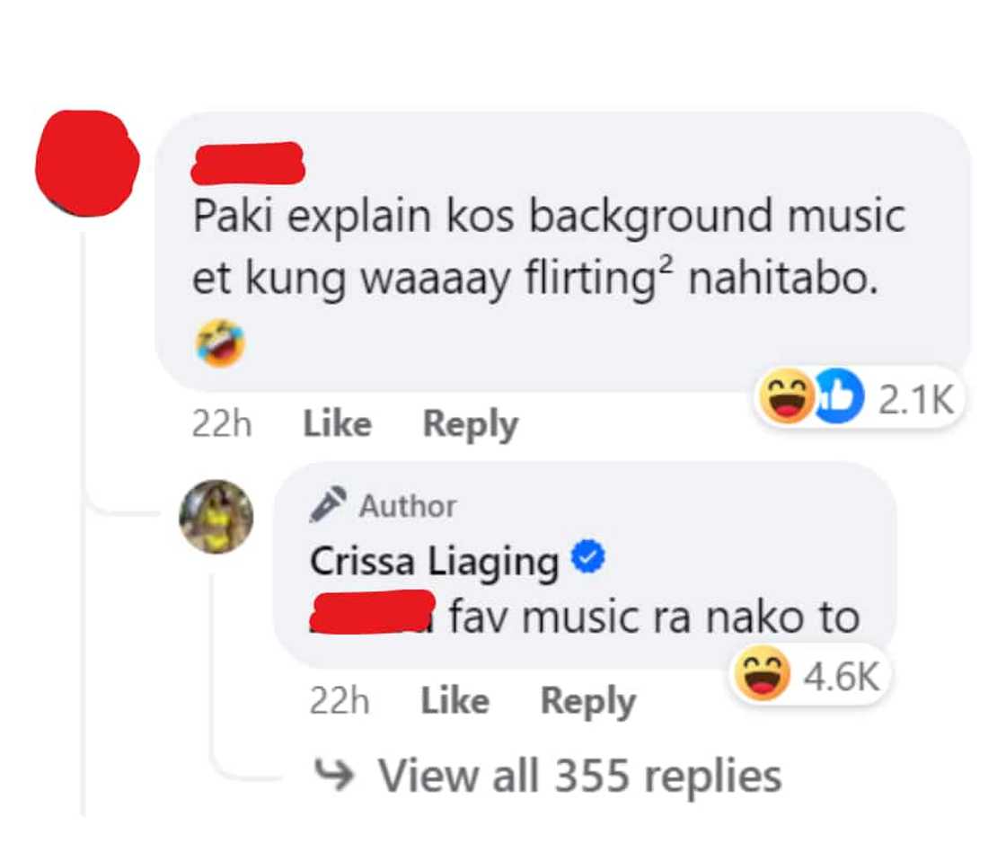The width and height of the screenshot is (1006, 844).
Task: Click the Haha reaction icon beside 2.1K
Action: [x=787, y=397]
